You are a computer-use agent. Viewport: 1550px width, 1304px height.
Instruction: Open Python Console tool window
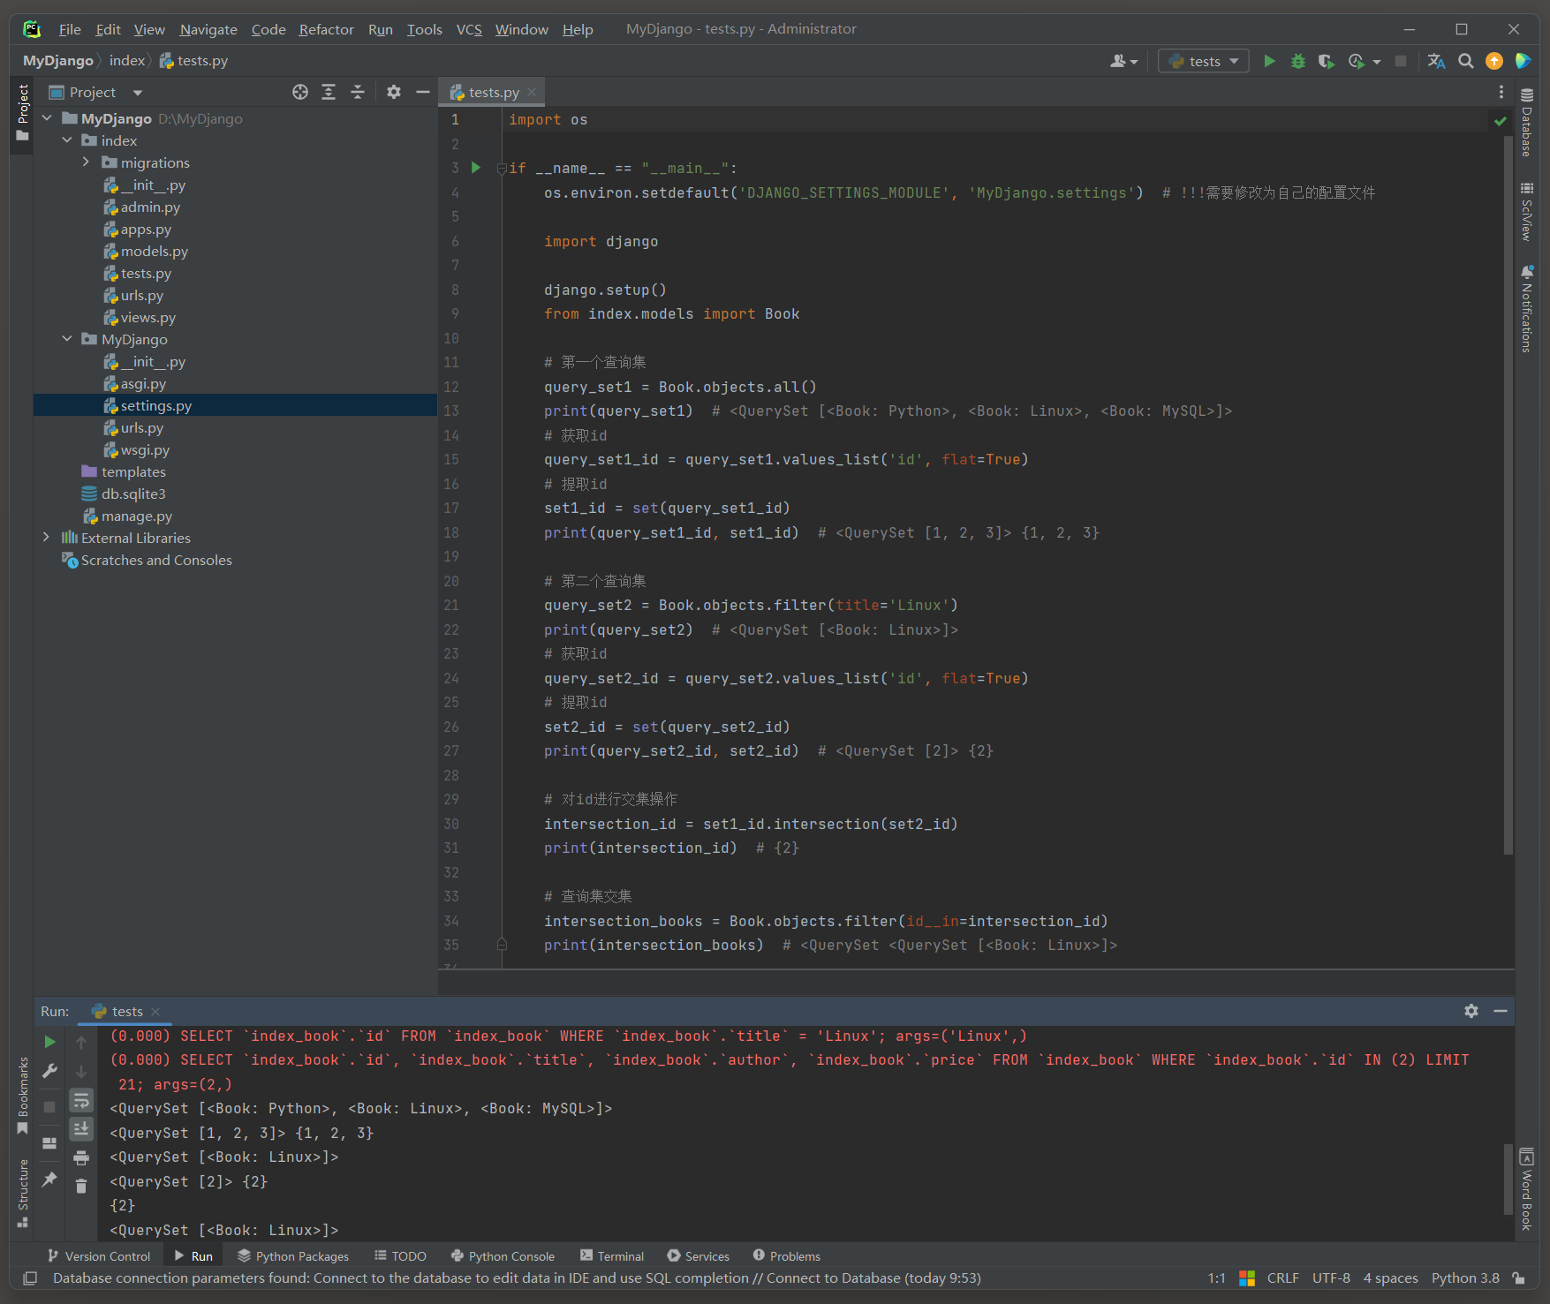(x=503, y=1255)
